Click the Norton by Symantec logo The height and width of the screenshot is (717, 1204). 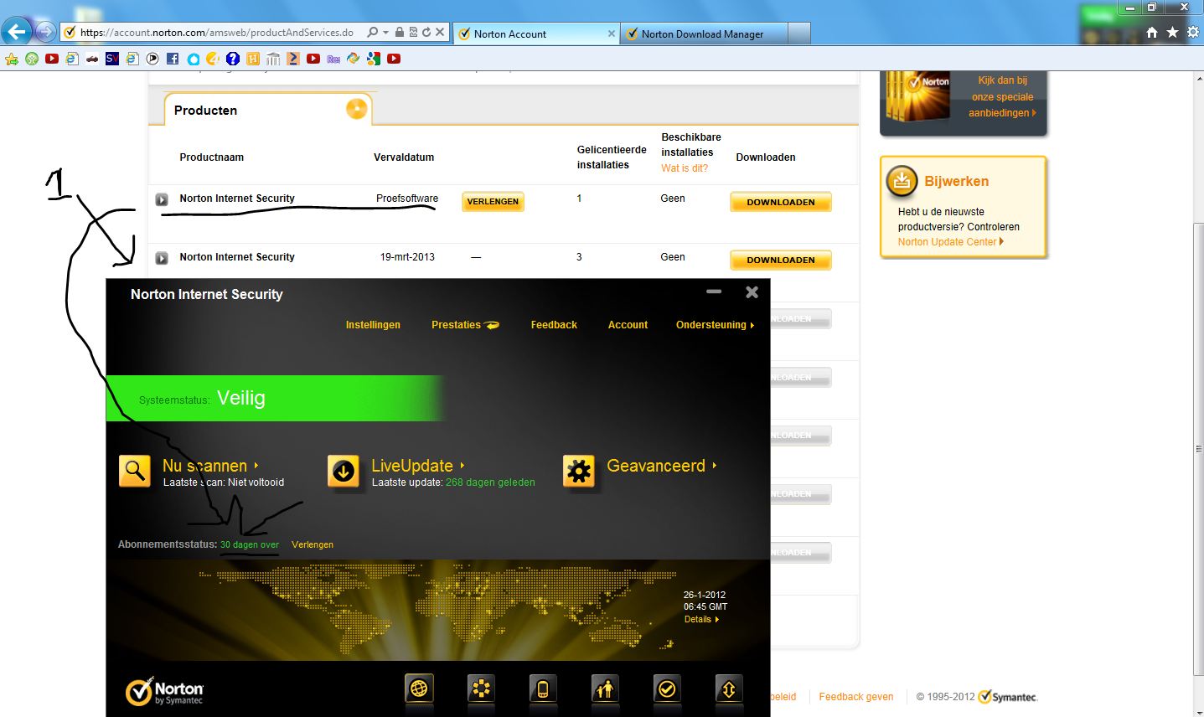click(x=164, y=690)
